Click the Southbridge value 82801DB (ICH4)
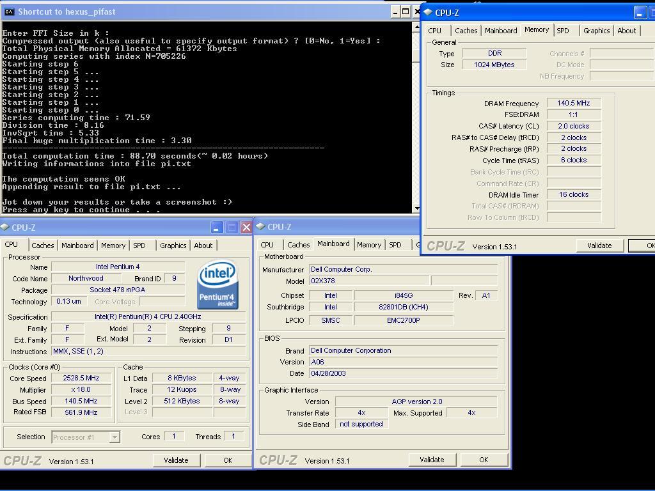This screenshot has height=491, width=655. (x=404, y=307)
